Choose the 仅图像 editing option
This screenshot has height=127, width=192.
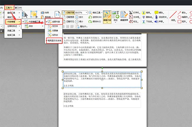(x=54, y=31)
